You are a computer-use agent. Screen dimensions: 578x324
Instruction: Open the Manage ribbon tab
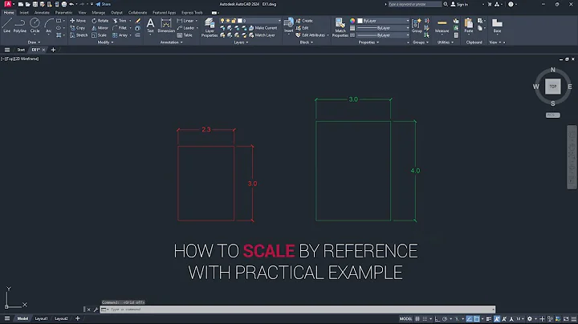coord(99,13)
